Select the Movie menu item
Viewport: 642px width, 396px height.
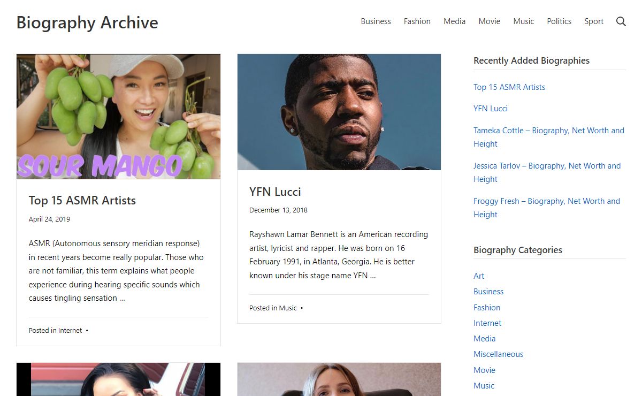click(x=490, y=21)
